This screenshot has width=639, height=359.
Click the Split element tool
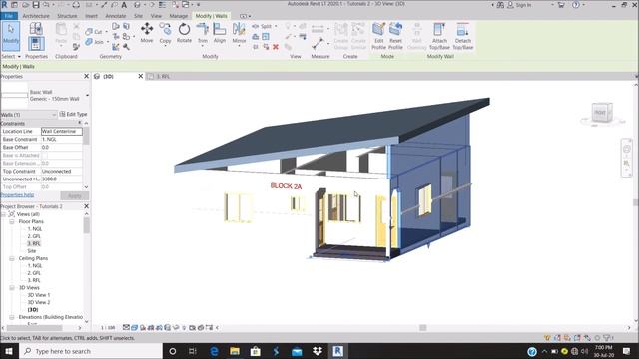[262, 26]
